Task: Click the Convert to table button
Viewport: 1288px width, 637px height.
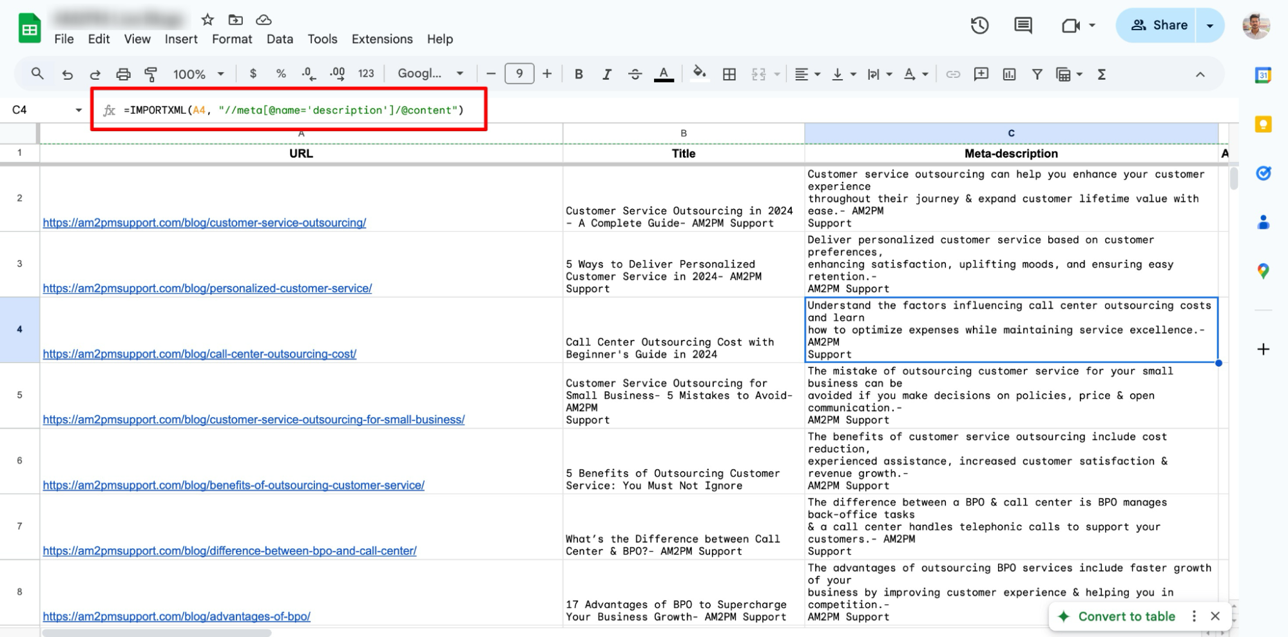Action: (1126, 616)
